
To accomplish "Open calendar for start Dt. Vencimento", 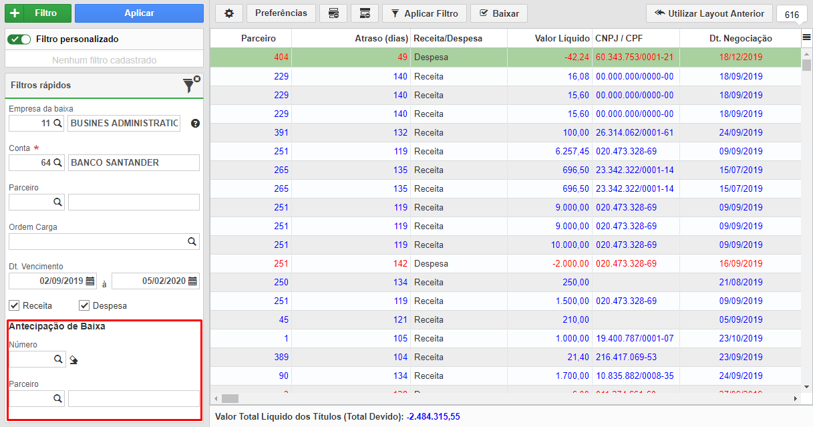I will [x=90, y=281].
